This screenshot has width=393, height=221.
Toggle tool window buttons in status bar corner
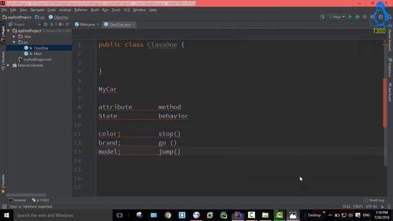point(4,206)
